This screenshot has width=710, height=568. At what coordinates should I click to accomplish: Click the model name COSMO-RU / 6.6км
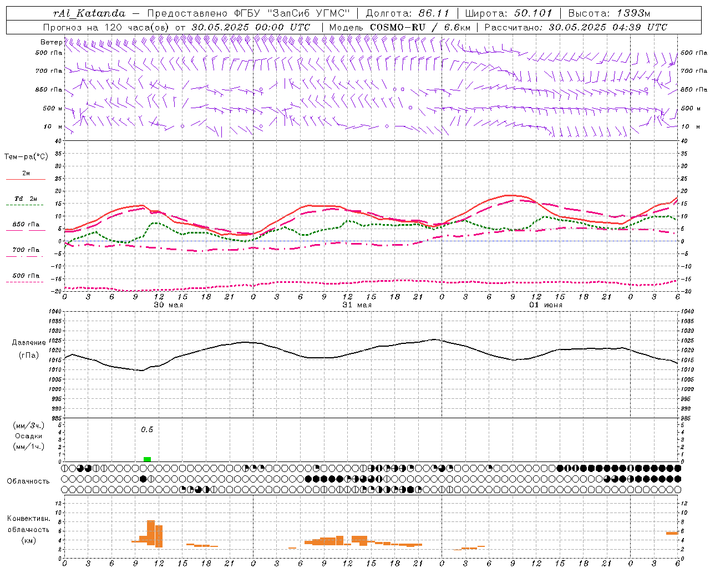pos(420,27)
